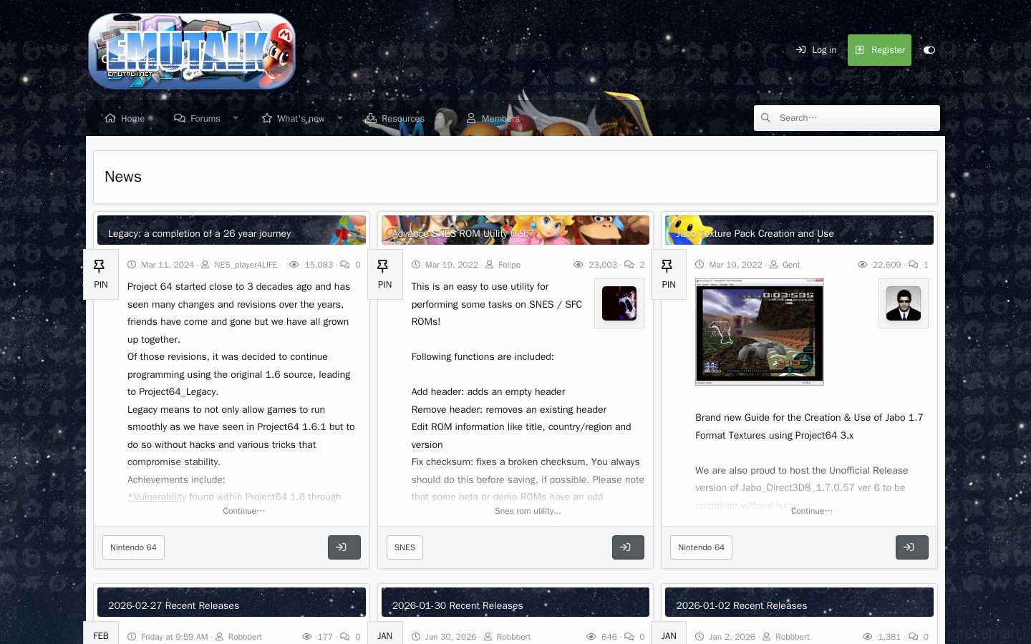1031x644 pixels.
Task: Open the Forums menu item
Action: tap(197, 119)
